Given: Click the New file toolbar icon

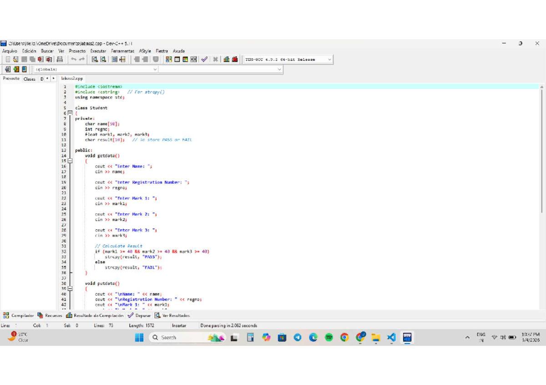Looking at the screenshot, I should [8, 59].
